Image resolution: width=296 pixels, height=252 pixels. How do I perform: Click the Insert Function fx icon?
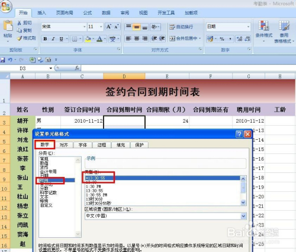point(77,68)
